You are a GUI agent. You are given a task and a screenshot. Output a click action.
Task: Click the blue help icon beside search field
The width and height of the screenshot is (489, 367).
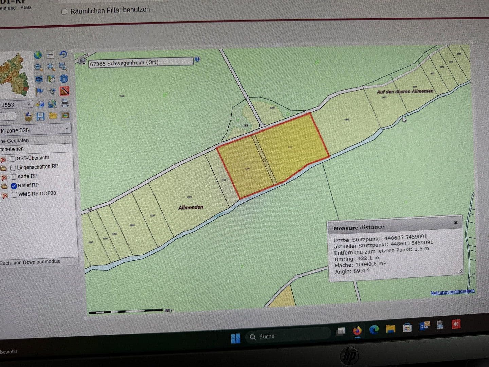coord(197,59)
